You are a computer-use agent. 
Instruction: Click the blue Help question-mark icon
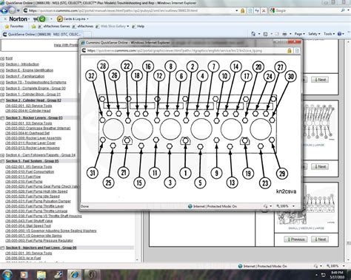(339, 34)
